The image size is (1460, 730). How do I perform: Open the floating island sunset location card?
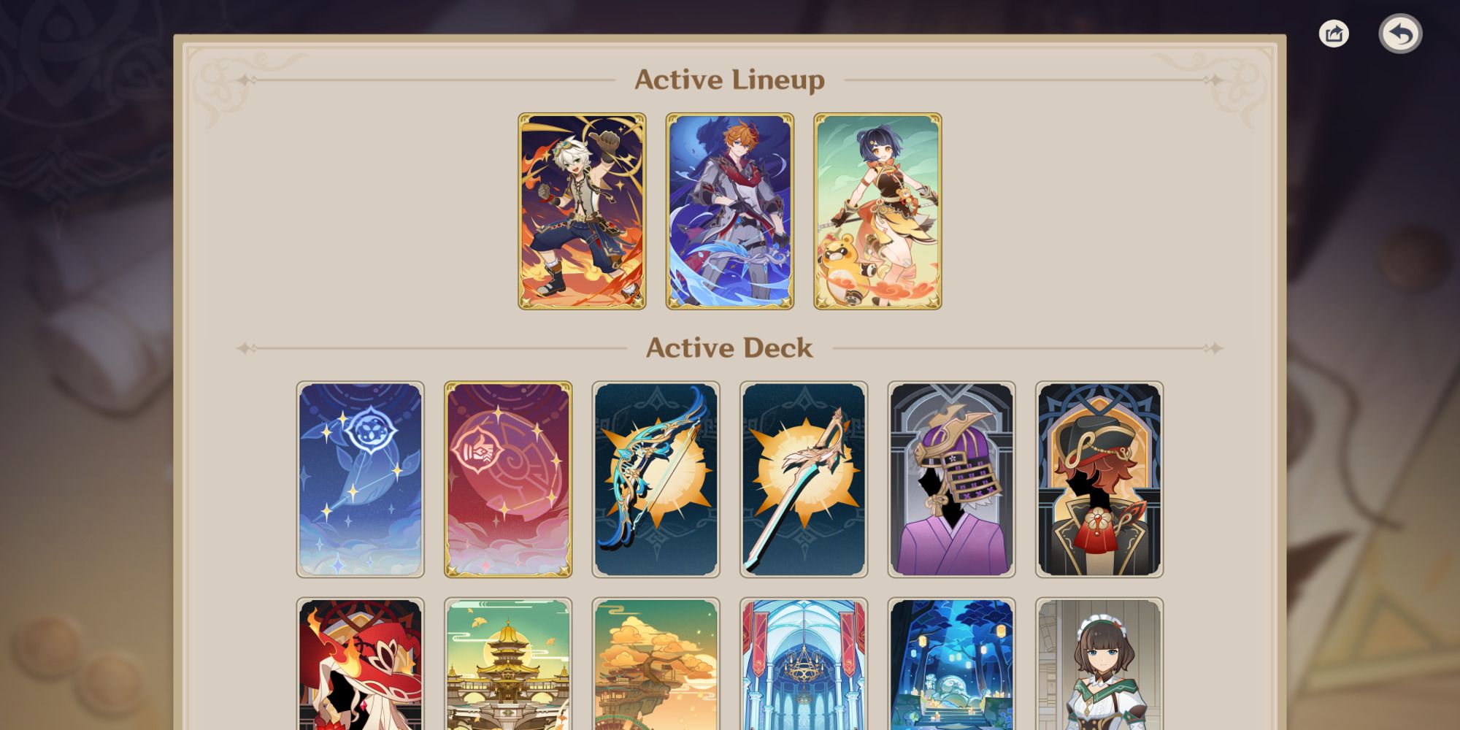coord(656,664)
